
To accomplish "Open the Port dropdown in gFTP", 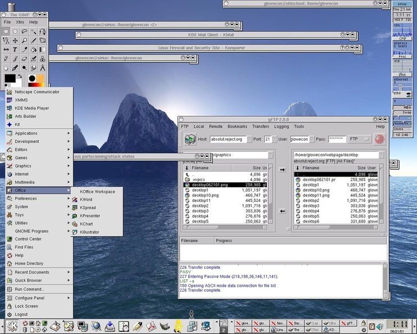I will 274,139.
